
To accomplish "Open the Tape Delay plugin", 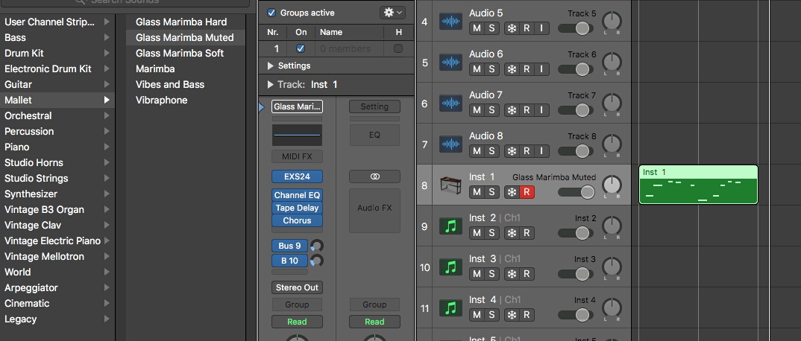I will tap(297, 208).
